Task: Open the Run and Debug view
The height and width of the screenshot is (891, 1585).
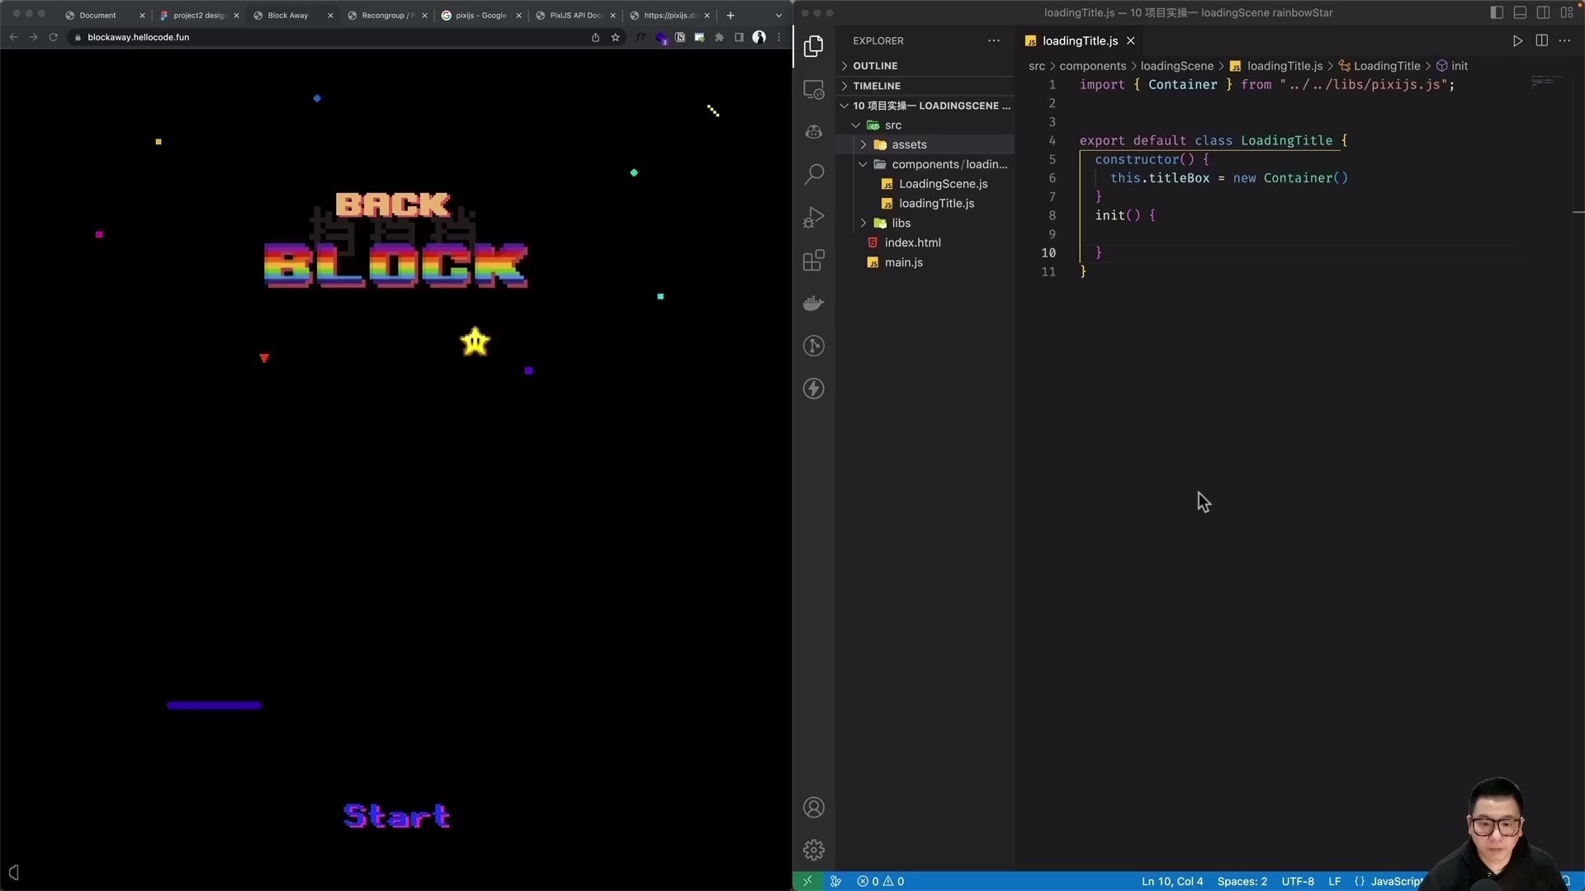Action: point(814,217)
